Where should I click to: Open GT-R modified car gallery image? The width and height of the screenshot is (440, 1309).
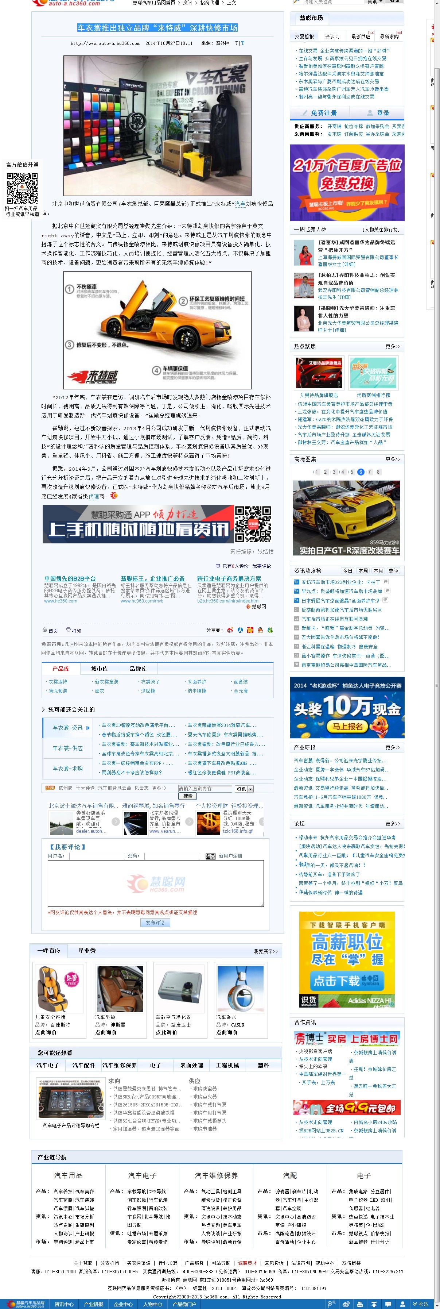(x=347, y=518)
